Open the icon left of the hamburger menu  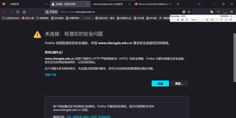(225, 12)
